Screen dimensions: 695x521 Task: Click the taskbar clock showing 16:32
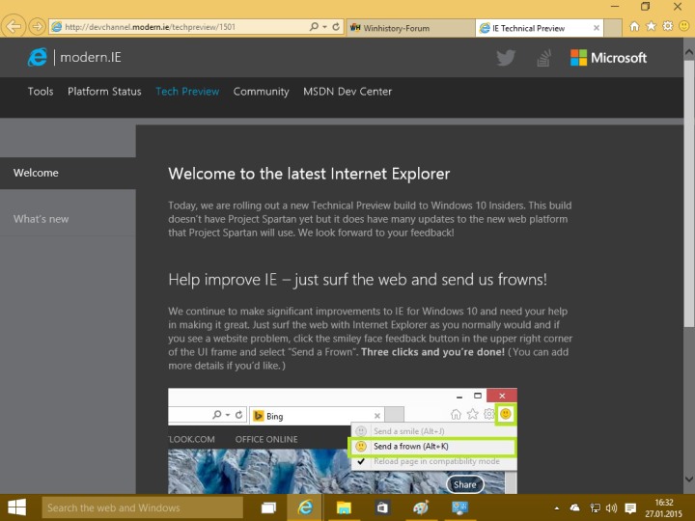click(663, 508)
